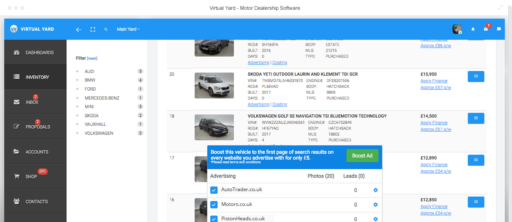Click Apply Finance for the £12,890 vehicle
512x222 pixels.
coord(434,165)
